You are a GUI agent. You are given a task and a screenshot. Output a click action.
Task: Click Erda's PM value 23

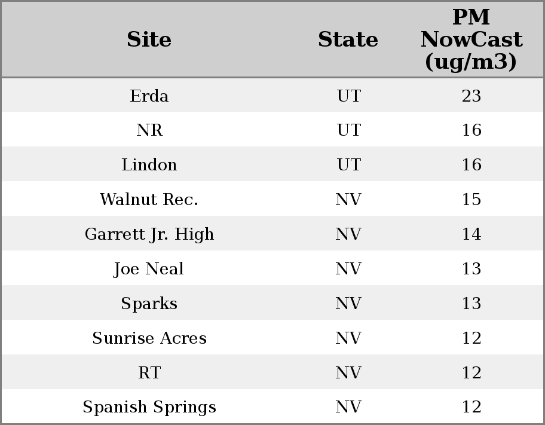pyautogui.click(x=471, y=96)
